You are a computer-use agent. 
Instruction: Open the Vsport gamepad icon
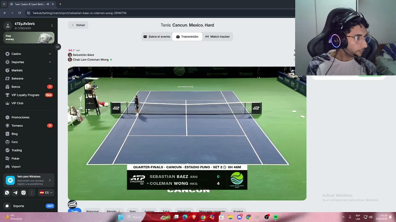point(7,167)
